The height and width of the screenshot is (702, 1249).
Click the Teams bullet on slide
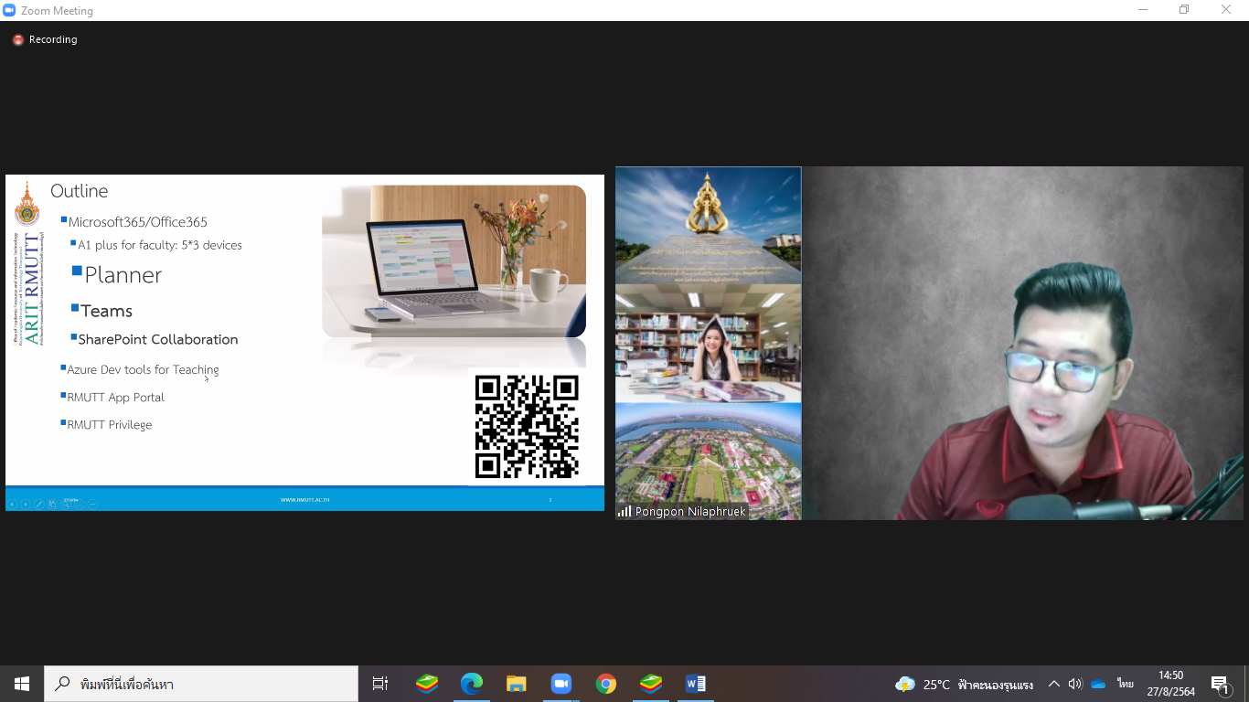tap(106, 311)
